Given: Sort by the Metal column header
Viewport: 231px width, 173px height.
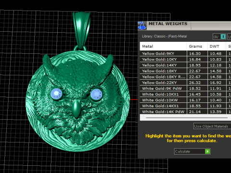Looking at the screenshot, I should (163, 46).
